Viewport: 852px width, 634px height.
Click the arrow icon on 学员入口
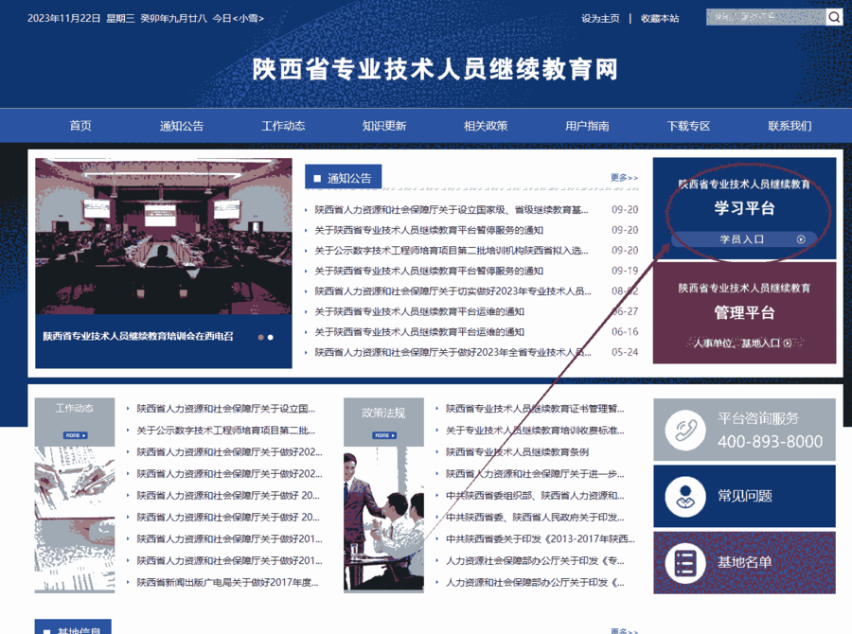tap(801, 239)
